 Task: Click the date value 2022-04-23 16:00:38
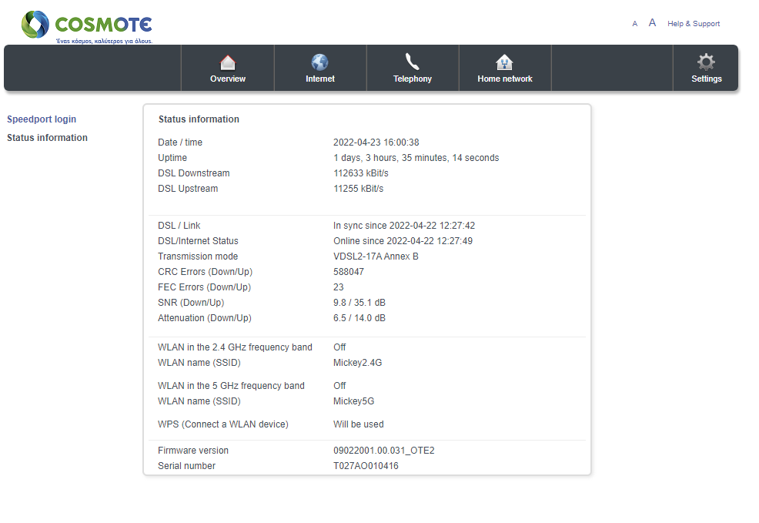point(376,142)
